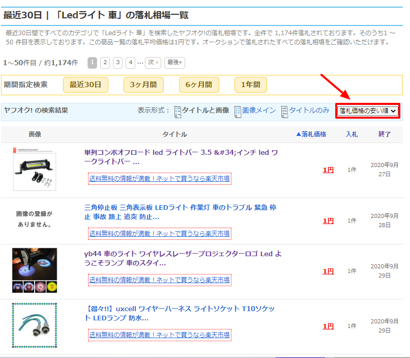Click the 次 next page button
This screenshot has height=358, width=410.
[x=153, y=63]
